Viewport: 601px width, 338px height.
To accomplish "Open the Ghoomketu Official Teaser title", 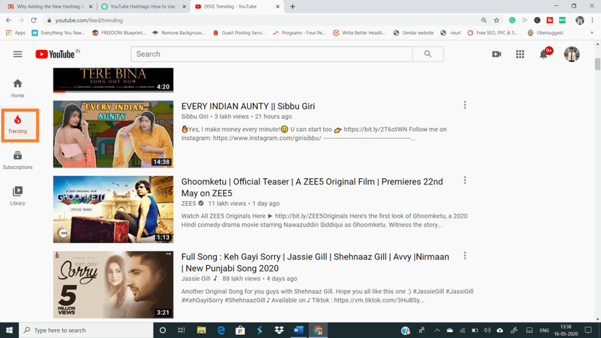I will click(x=312, y=187).
